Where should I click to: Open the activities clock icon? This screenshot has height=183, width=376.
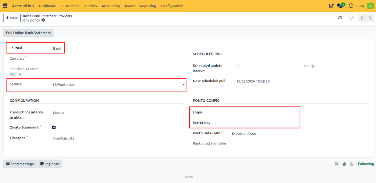351,6
